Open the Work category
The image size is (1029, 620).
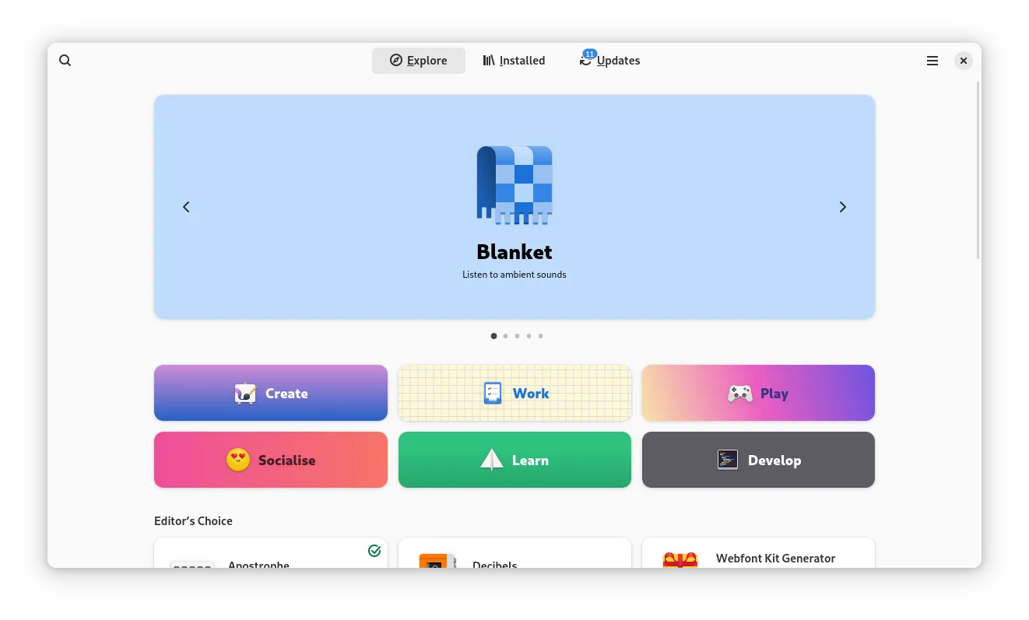click(x=514, y=393)
